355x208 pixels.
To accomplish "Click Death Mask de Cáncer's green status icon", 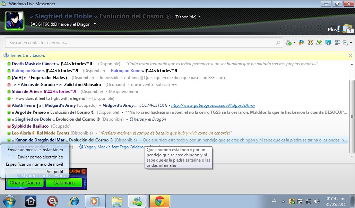I will tap(9, 64).
